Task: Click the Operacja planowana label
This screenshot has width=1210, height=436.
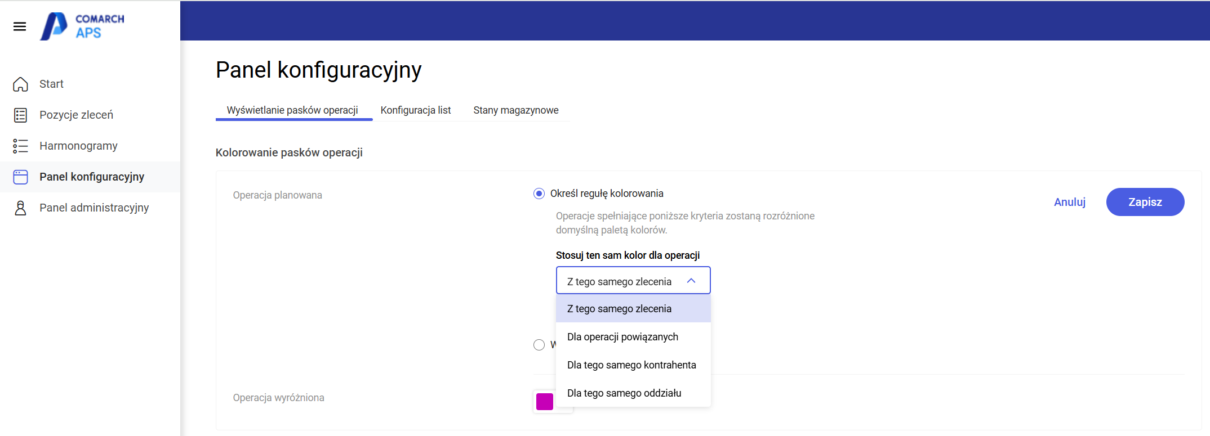Action: coord(278,195)
